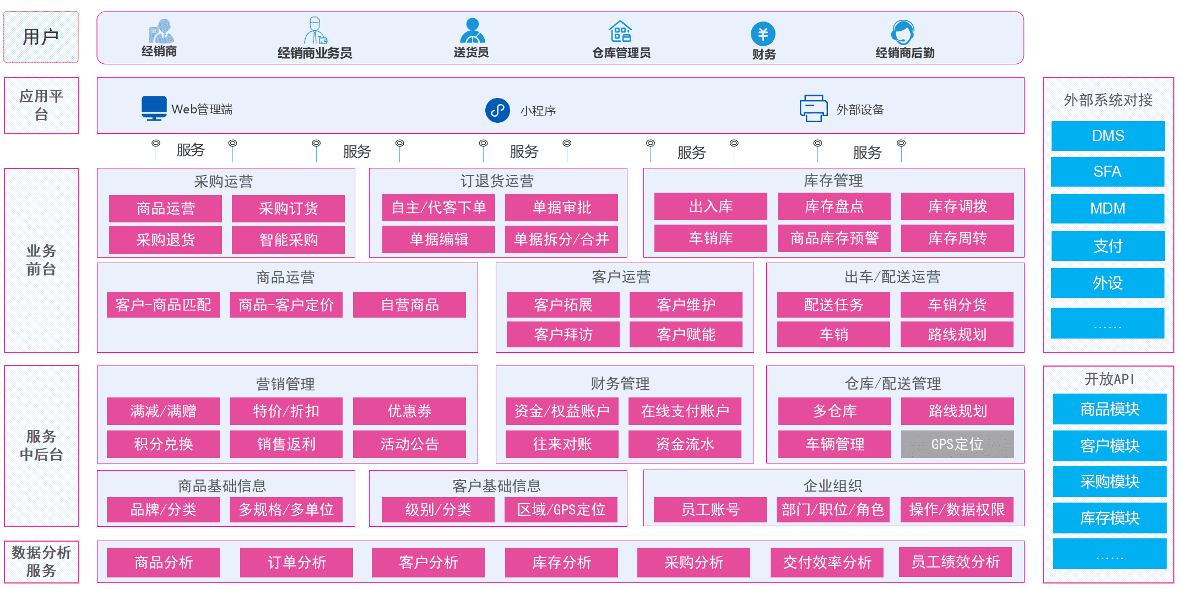
Task: Click the 数据分析服务 layer label
Action: click(x=41, y=561)
